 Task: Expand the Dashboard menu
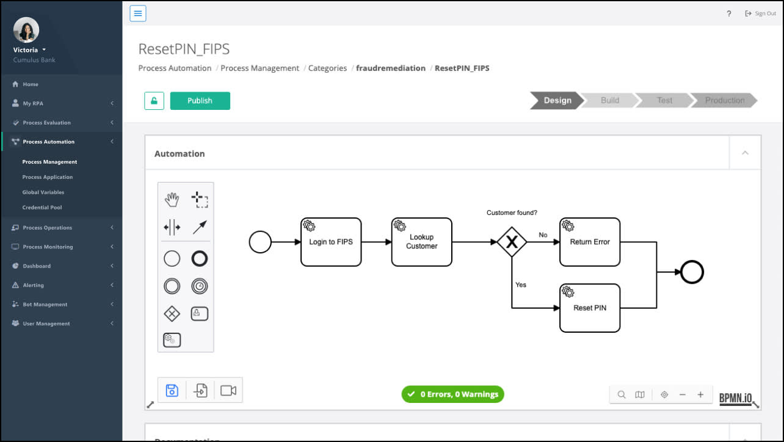(x=61, y=266)
